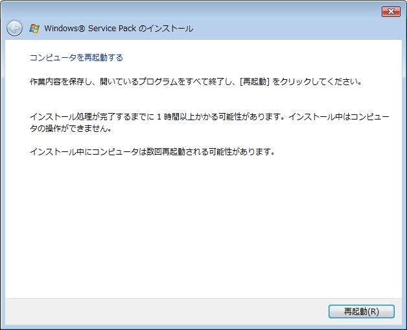
Task: Click the のインストール text in the title
Action: click(166, 29)
